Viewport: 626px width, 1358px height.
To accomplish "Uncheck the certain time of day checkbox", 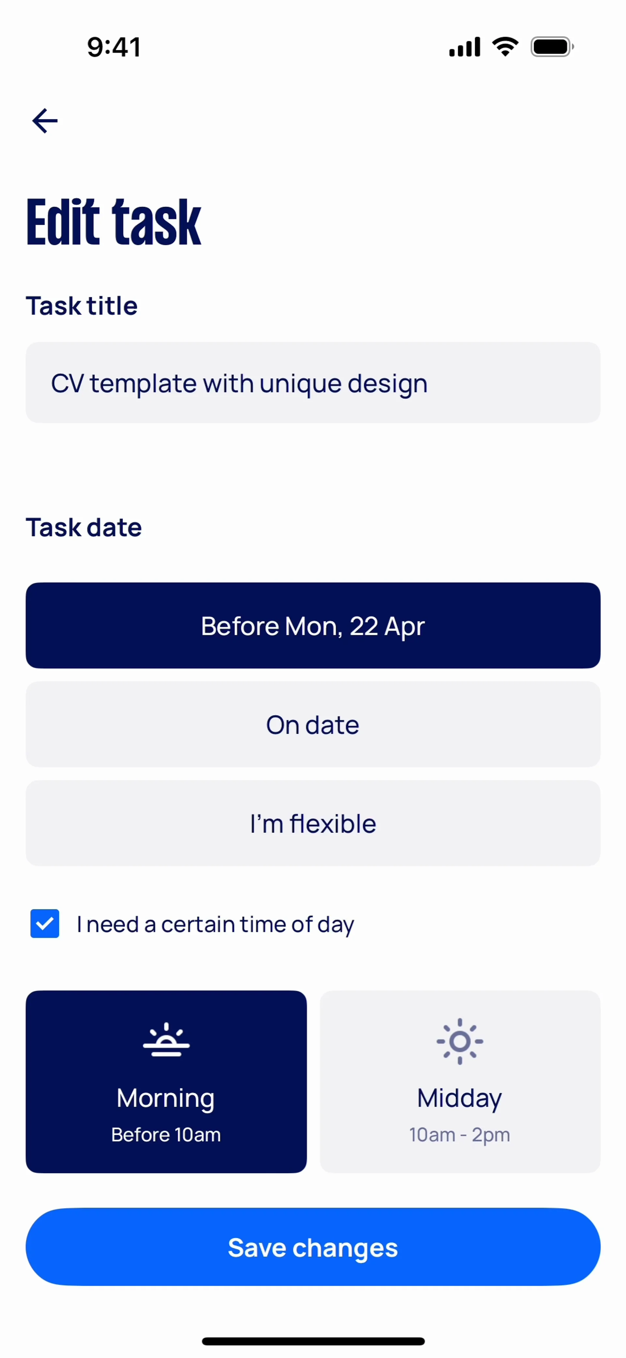I will click(x=45, y=924).
